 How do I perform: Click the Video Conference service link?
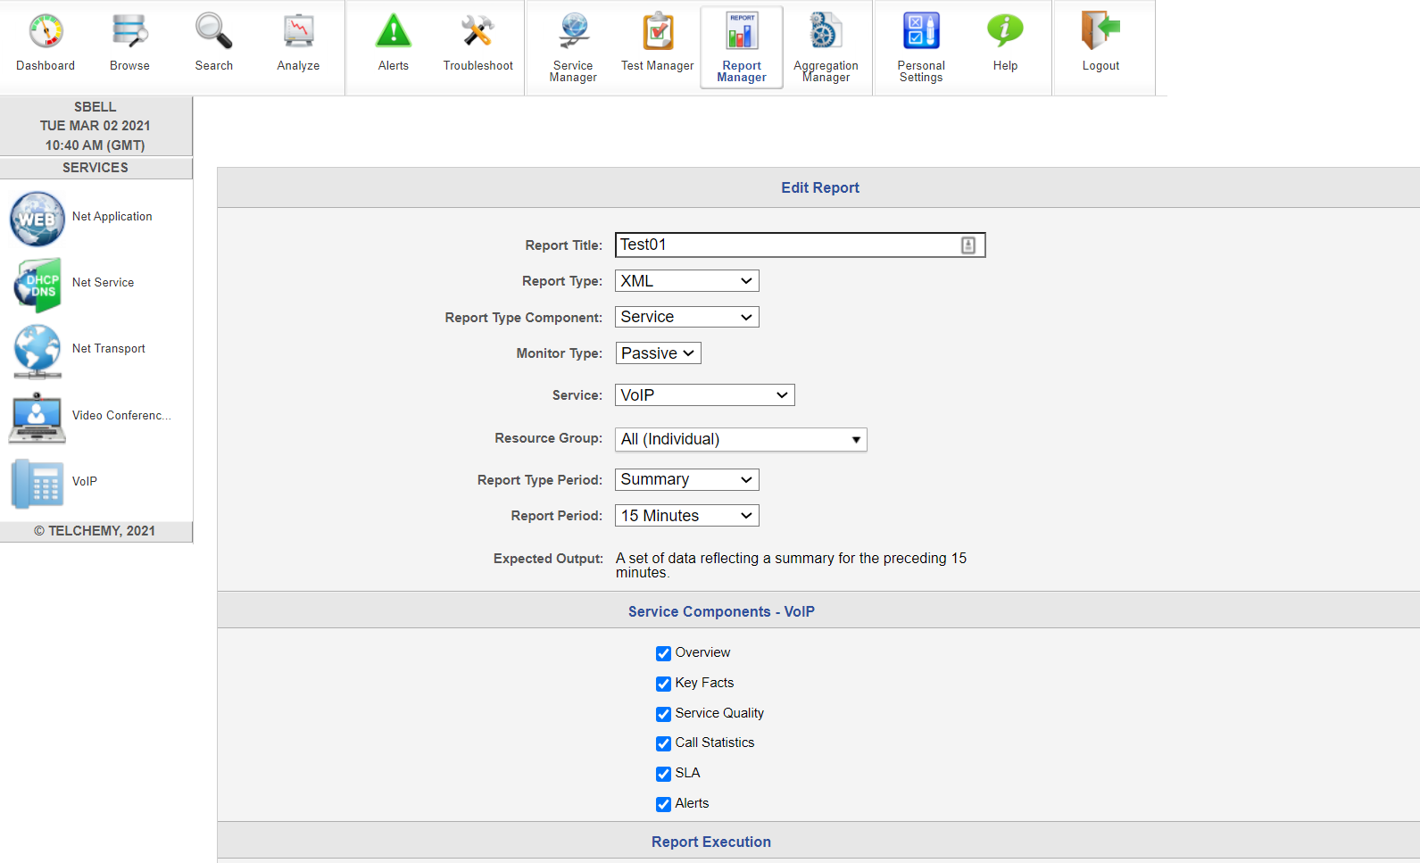point(120,416)
